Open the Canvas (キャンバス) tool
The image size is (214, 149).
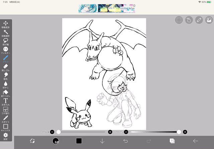coord(6,128)
